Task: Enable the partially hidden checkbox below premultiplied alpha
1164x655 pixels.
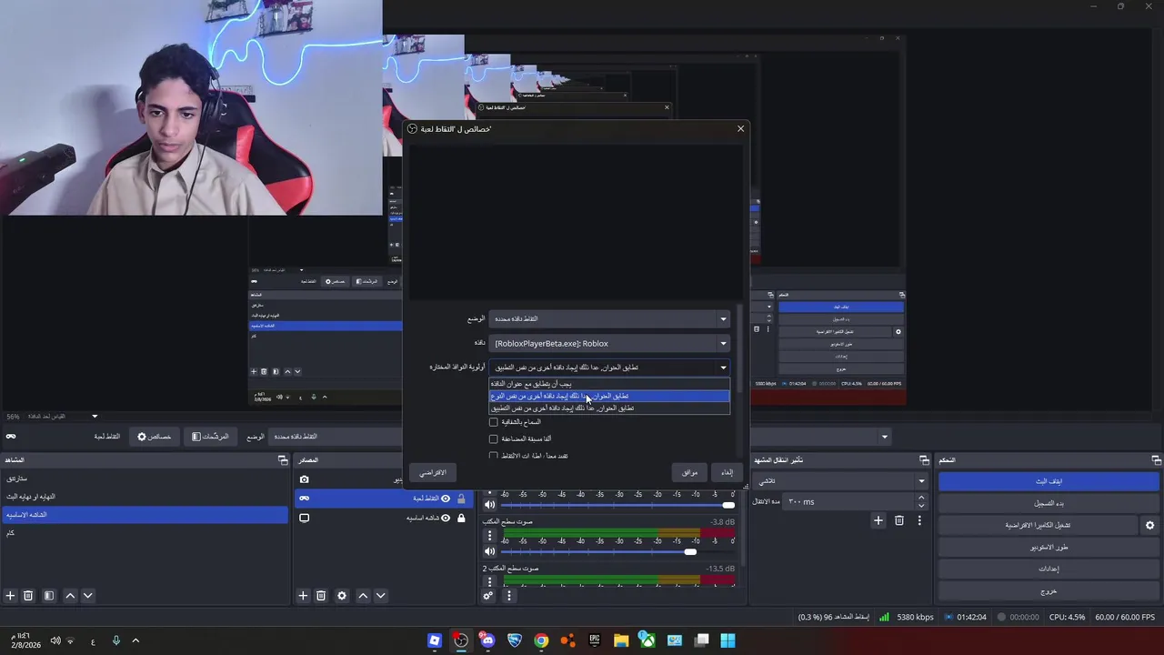Action: point(494,456)
